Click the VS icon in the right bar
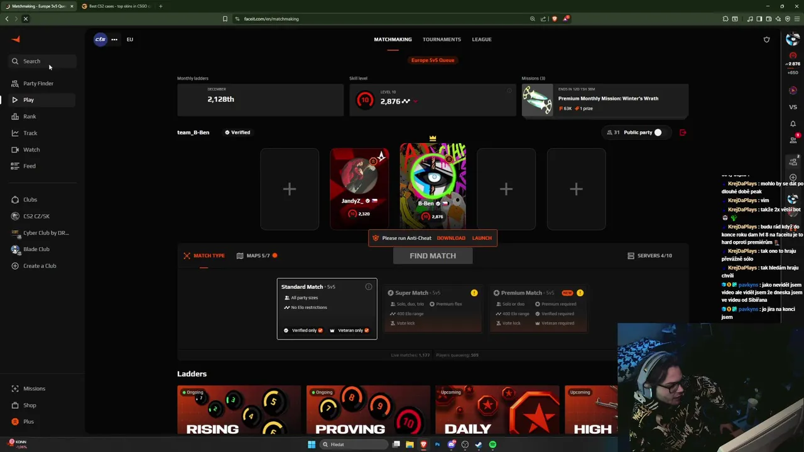 click(793, 107)
